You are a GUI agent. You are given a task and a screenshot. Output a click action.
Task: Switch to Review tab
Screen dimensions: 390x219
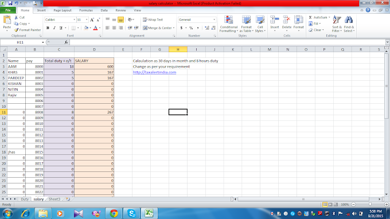[x=120, y=10]
